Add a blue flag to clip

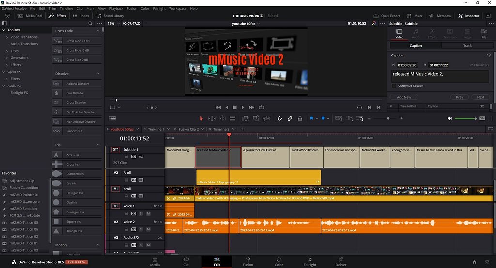coord(311,119)
